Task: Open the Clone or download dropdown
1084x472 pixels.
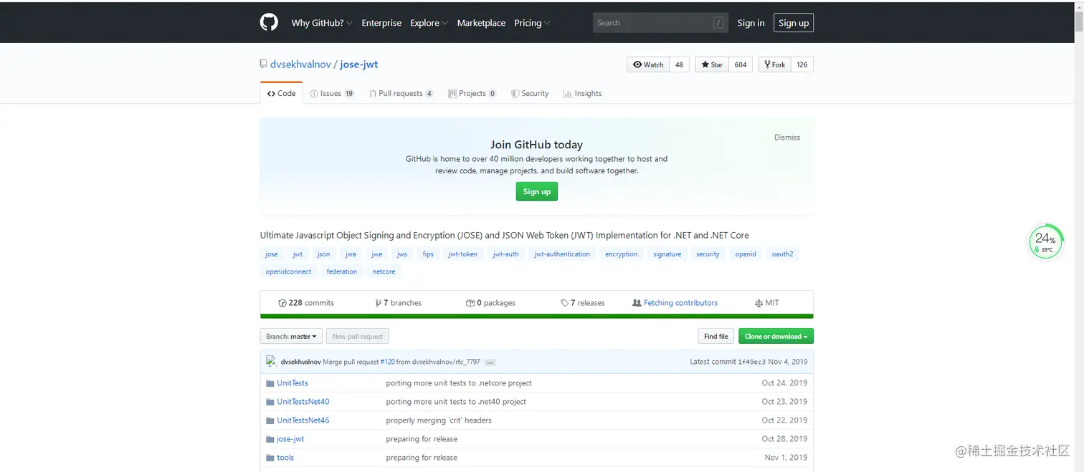Action: 776,336
